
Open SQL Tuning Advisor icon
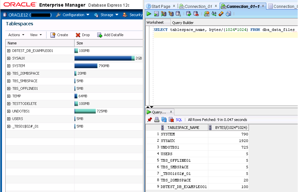(178, 14)
